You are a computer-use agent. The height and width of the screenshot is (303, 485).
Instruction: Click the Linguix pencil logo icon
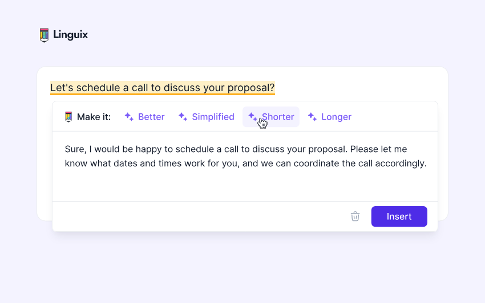44,35
